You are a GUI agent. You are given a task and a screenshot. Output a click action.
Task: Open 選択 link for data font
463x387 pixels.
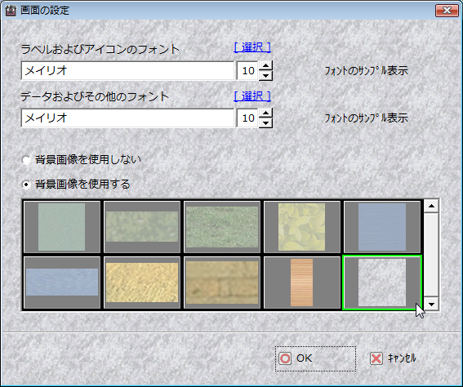coord(252,96)
